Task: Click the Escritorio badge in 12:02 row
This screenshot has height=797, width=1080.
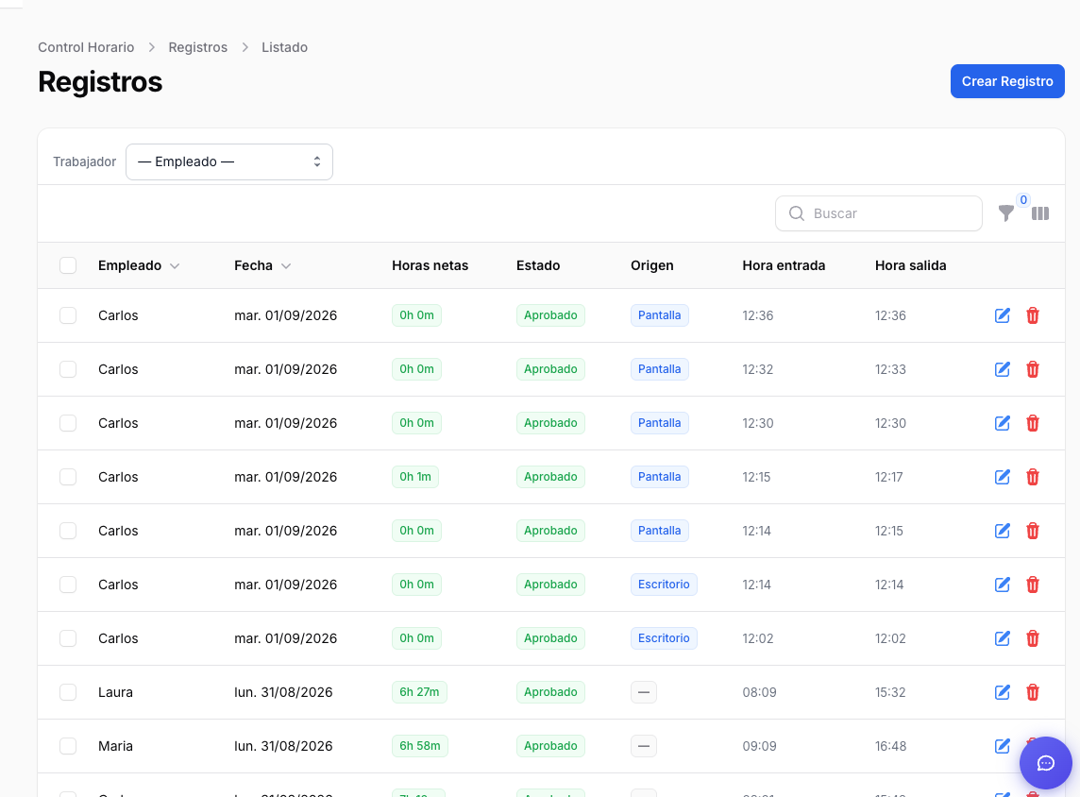Action: click(x=664, y=637)
